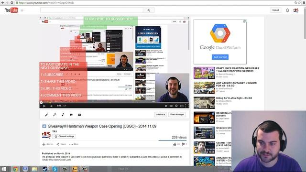
Task: Open the Counter-Strike CASE OPENING thumbnail
Action: 204,148
